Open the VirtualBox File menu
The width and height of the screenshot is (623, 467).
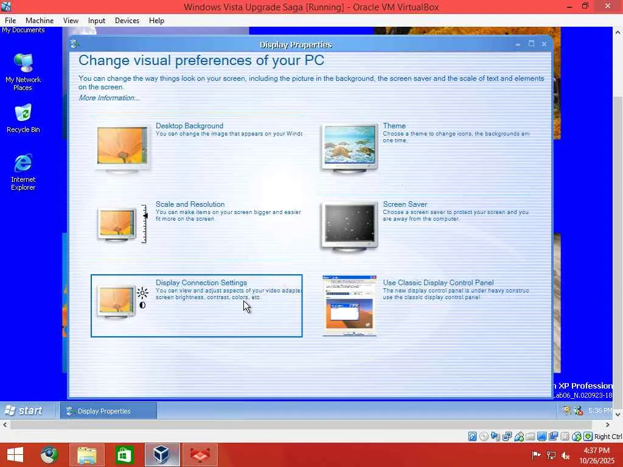point(10,21)
